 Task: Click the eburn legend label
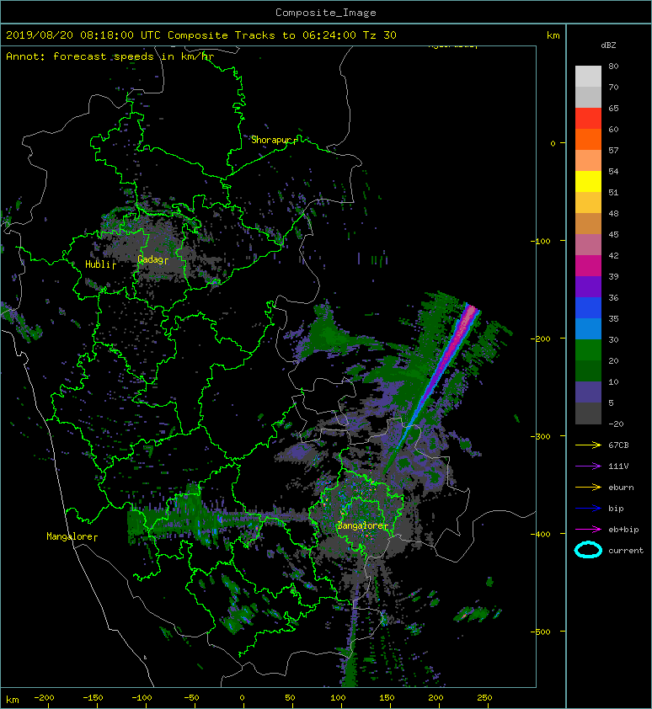[621, 488]
